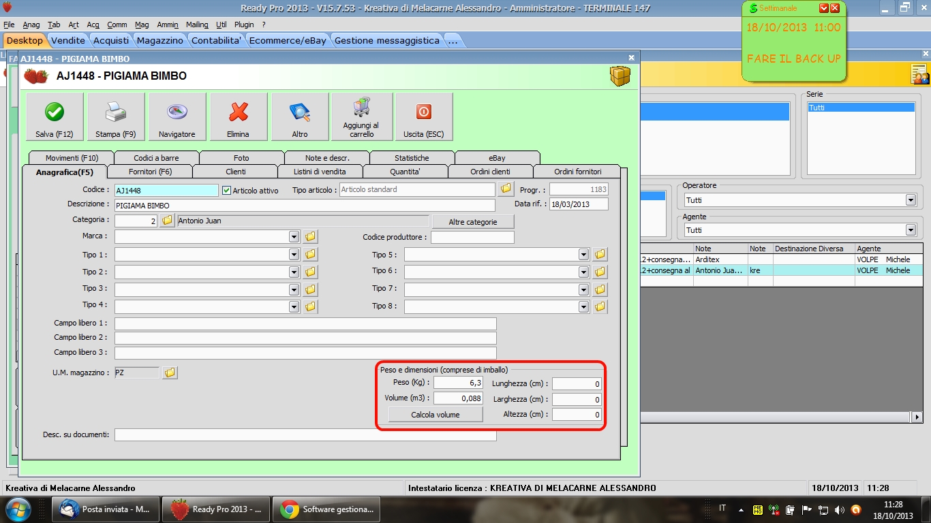Open the Tipo 7 folder lookup icon
The height and width of the screenshot is (523, 931).
[600, 289]
